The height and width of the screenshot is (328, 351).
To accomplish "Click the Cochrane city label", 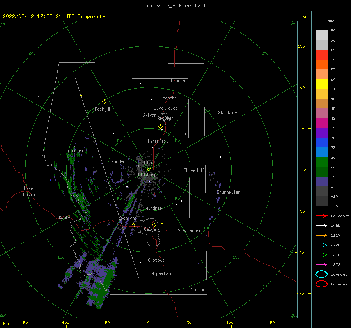I will pyautogui.click(x=128, y=218).
